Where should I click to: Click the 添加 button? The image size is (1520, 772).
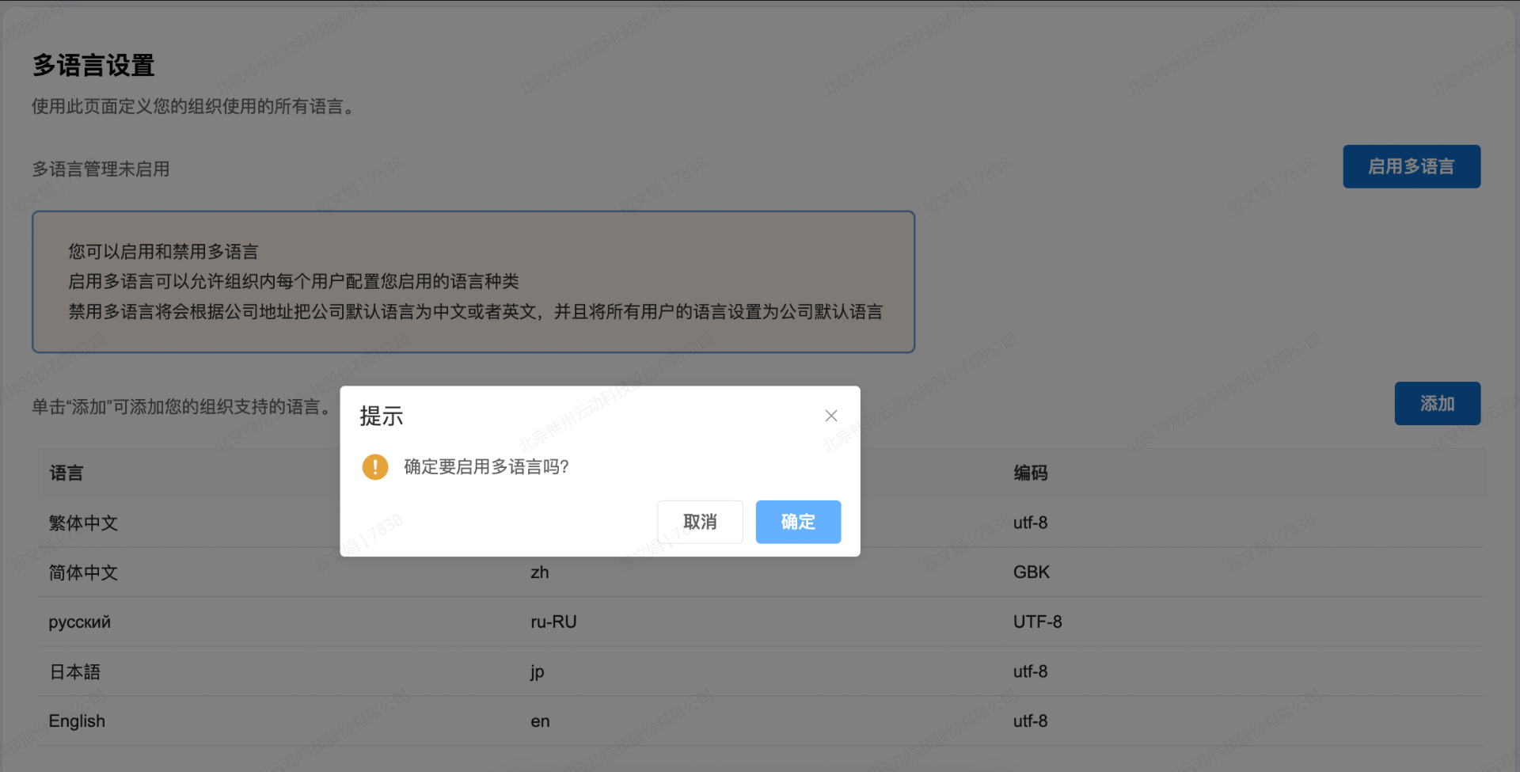1437,404
